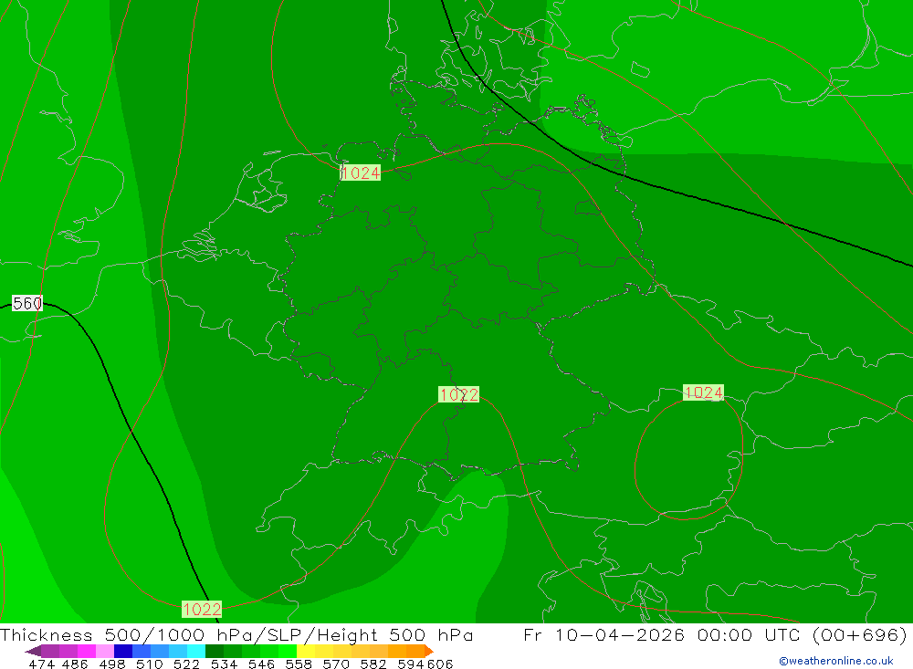Select the forecast date 'Fr 10-04-2026 00:00 UTC (00+696)'

click(715, 634)
